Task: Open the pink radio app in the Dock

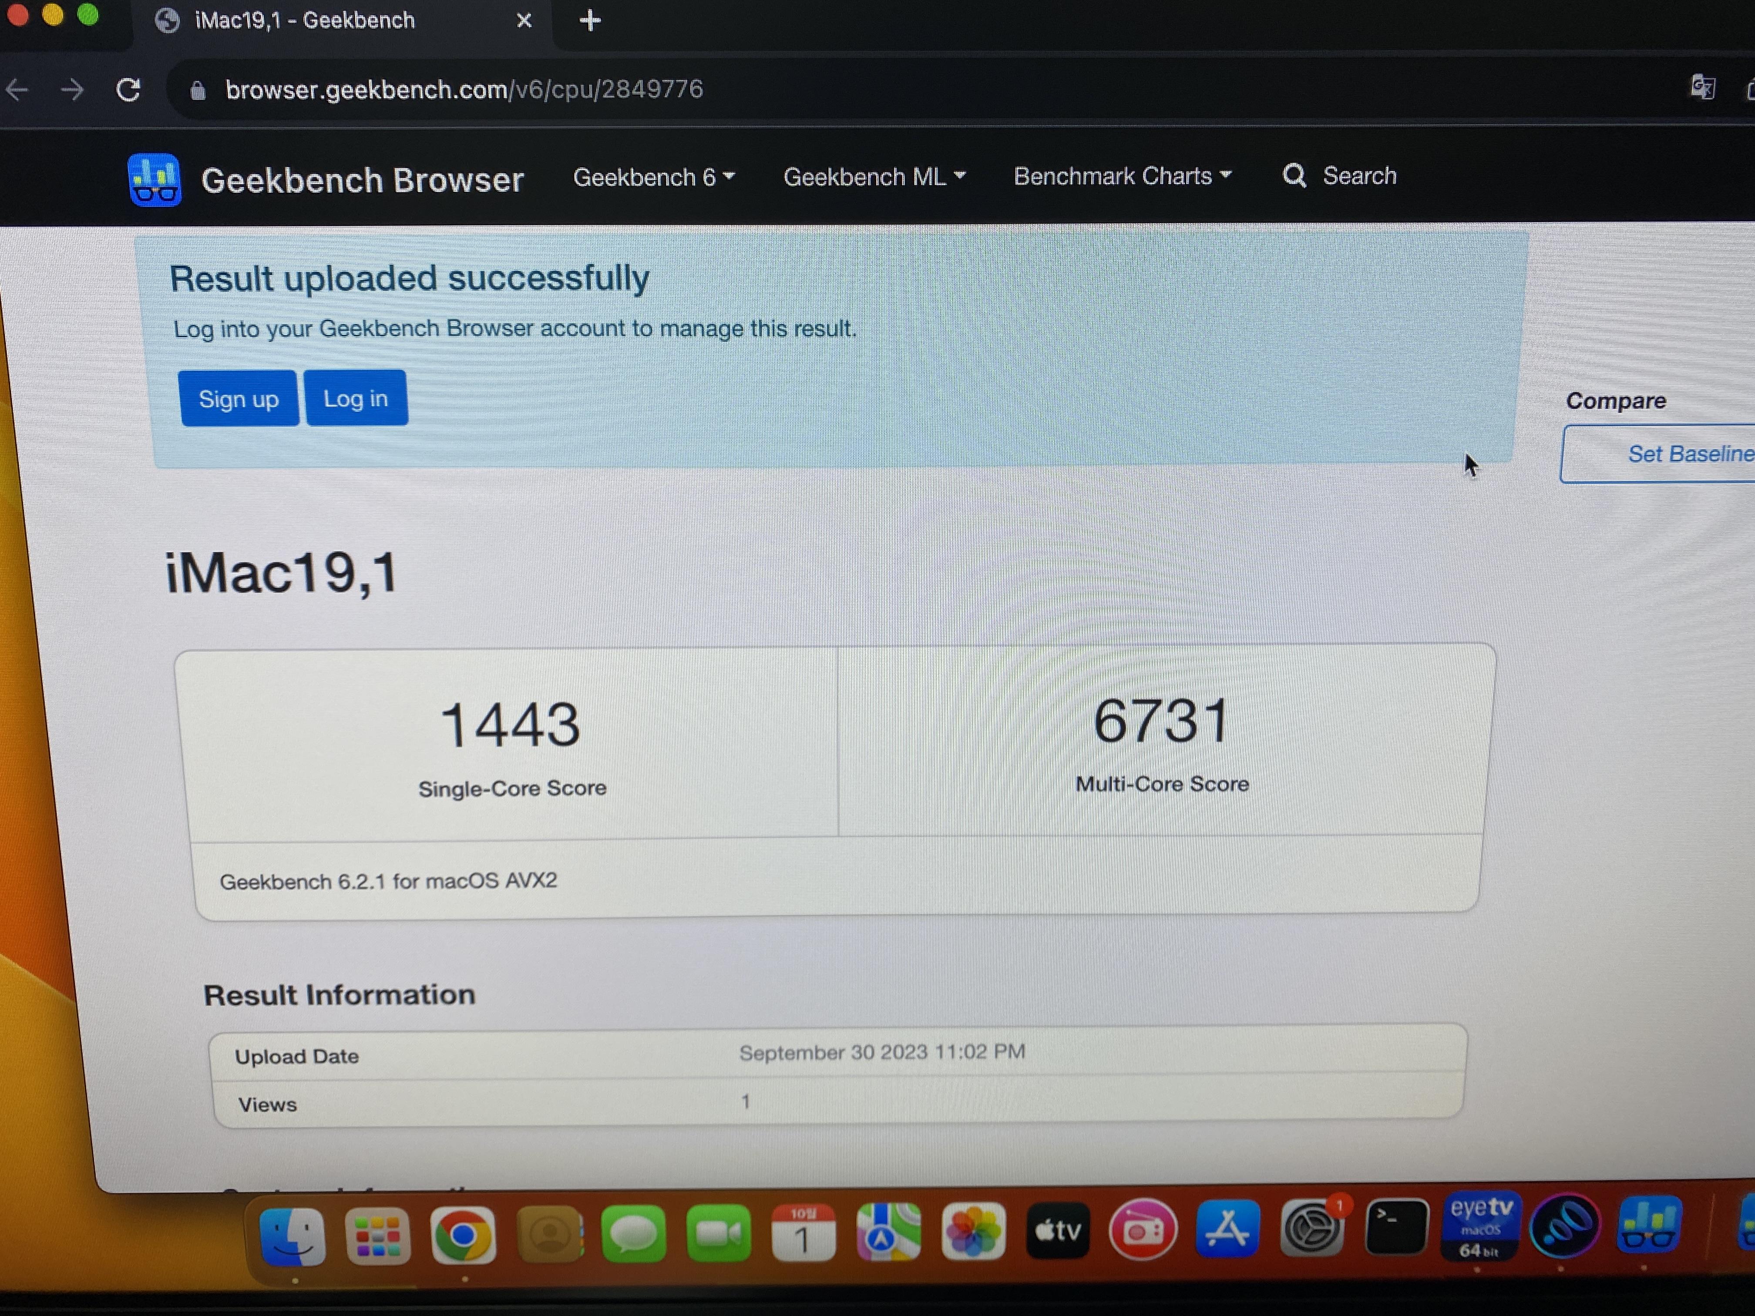Action: pos(1143,1229)
